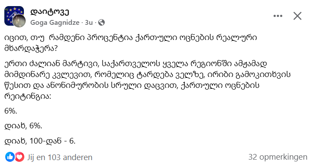Open the three-dot post options menu
Screen dimensions: 309x164
click(278, 16)
